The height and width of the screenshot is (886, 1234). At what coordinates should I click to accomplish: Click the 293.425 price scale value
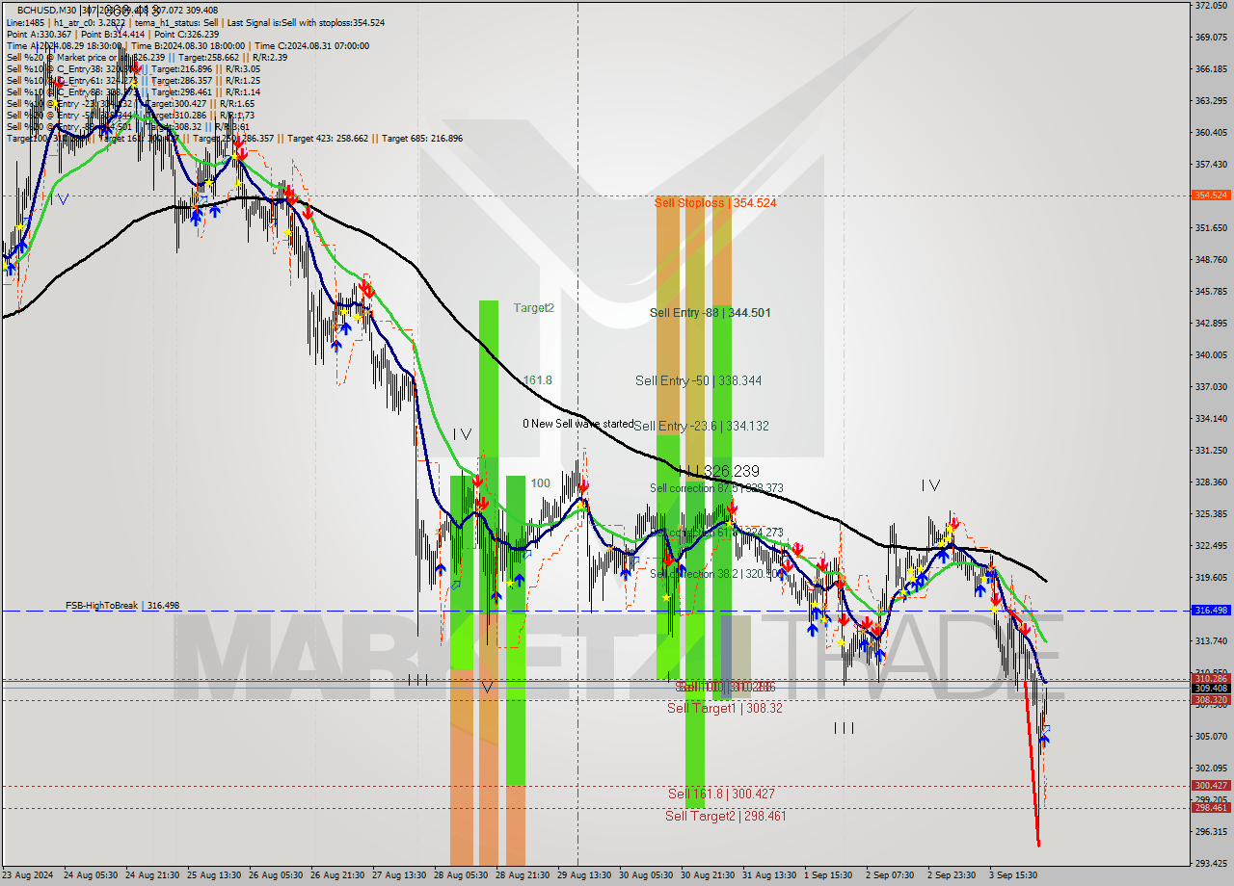coord(1210,863)
